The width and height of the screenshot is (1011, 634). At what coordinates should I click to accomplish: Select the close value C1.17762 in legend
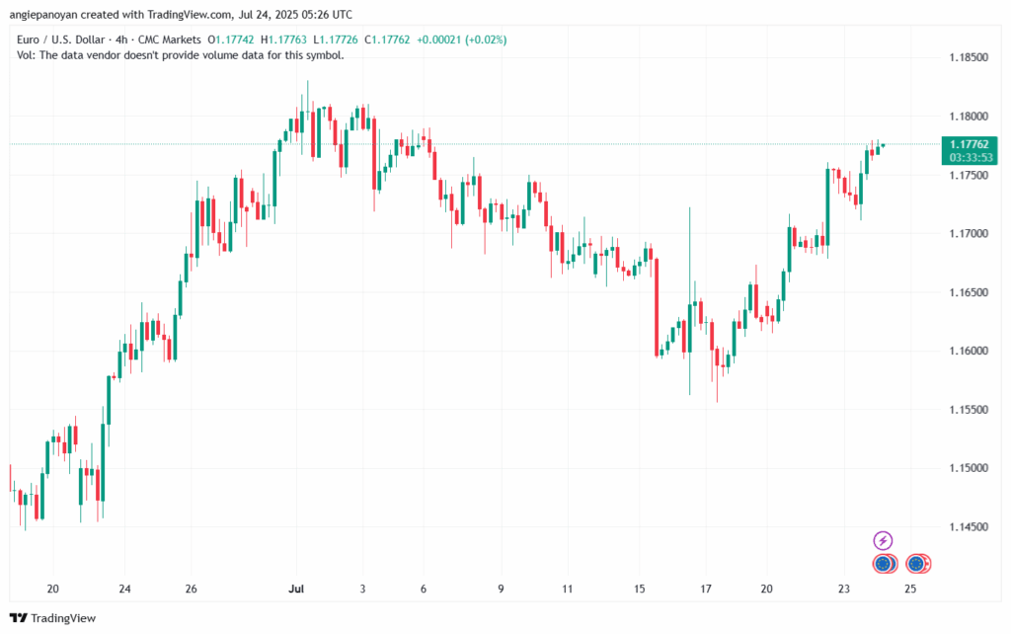pyautogui.click(x=387, y=40)
